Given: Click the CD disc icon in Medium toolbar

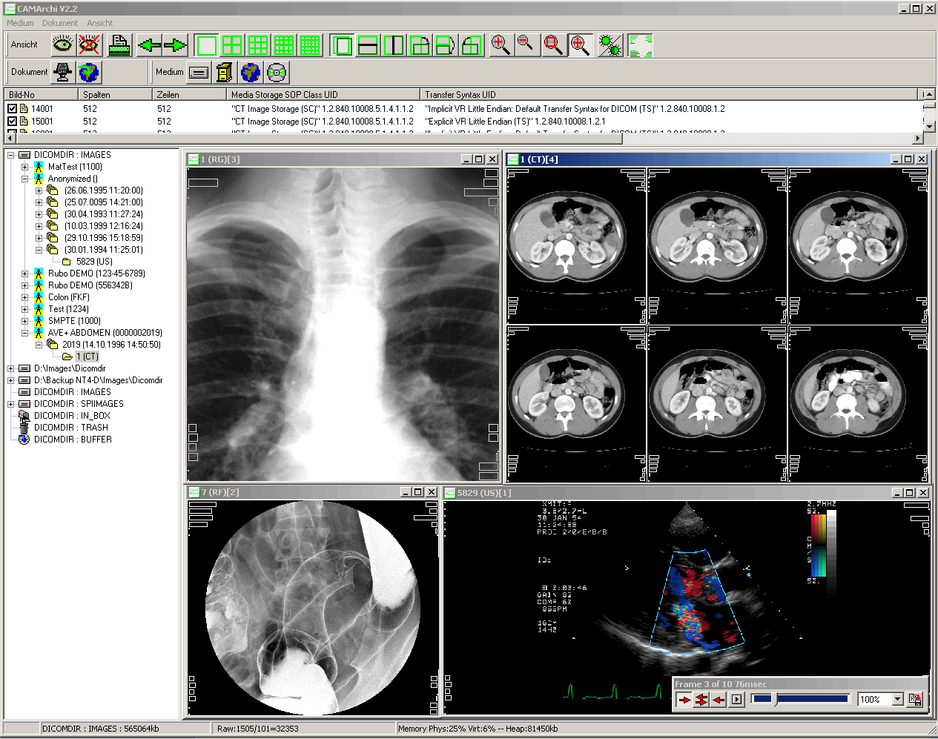Looking at the screenshot, I should pos(277,73).
